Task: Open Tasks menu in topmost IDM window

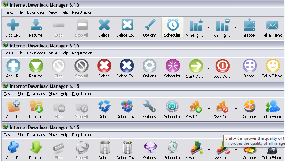Action: tap(9, 12)
